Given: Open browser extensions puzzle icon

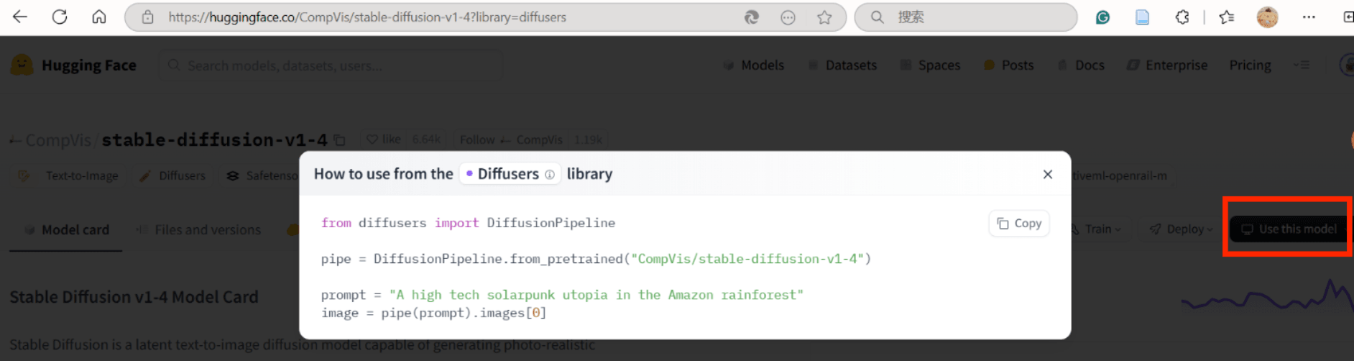Looking at the screenshot, I should [1182, 17].
